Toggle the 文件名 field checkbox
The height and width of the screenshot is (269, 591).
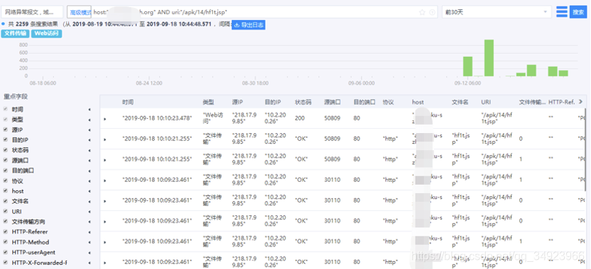(5, 201)
